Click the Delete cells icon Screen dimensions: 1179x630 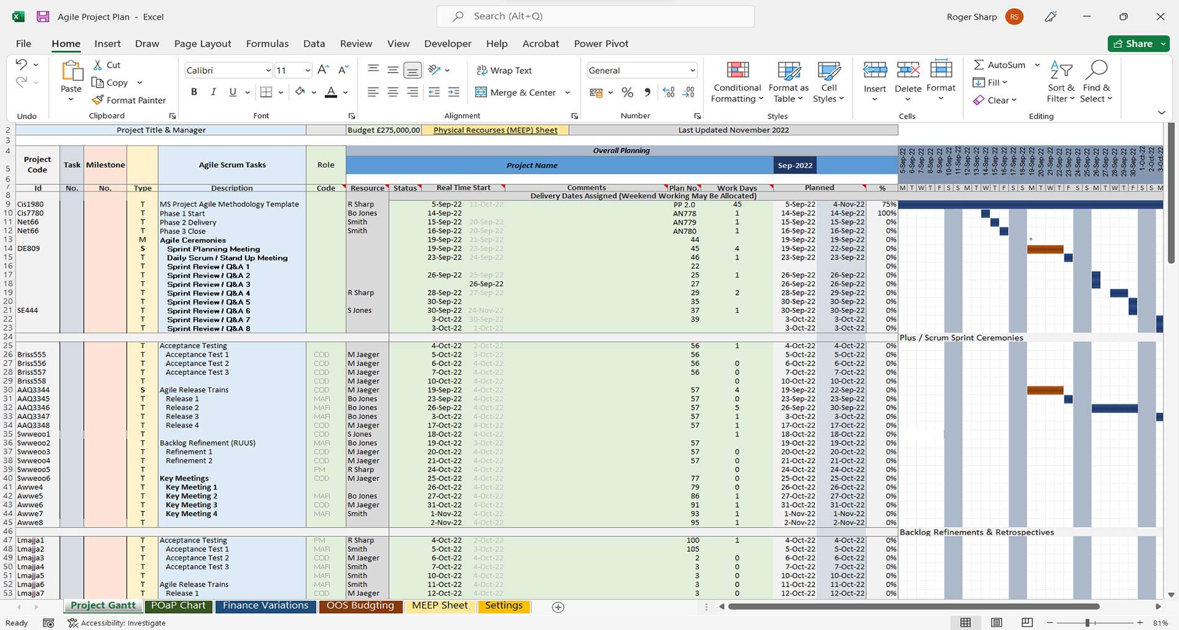point(908,69)
